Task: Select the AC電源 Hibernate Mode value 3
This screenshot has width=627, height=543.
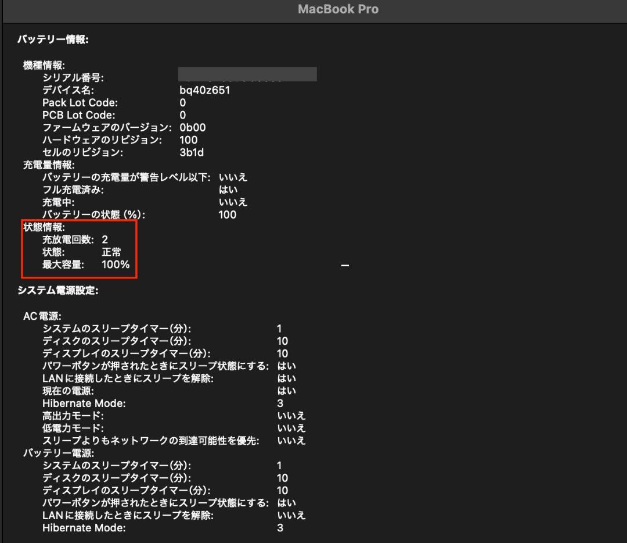Action: pos(279,403)
